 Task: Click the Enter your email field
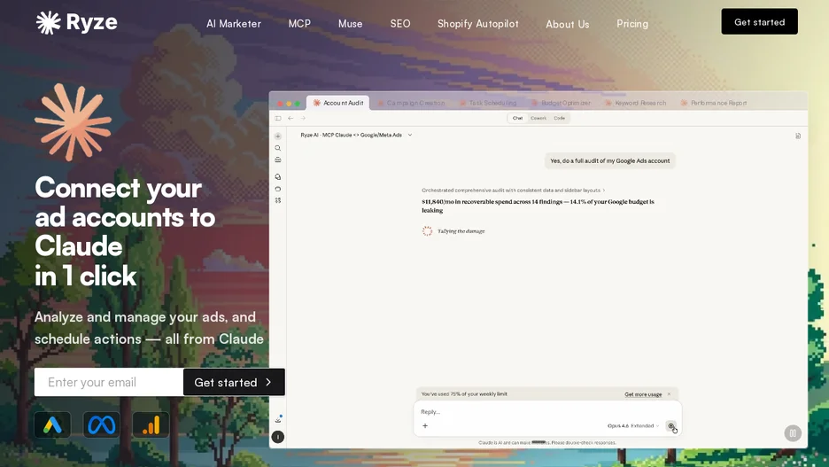click(109, 382)
